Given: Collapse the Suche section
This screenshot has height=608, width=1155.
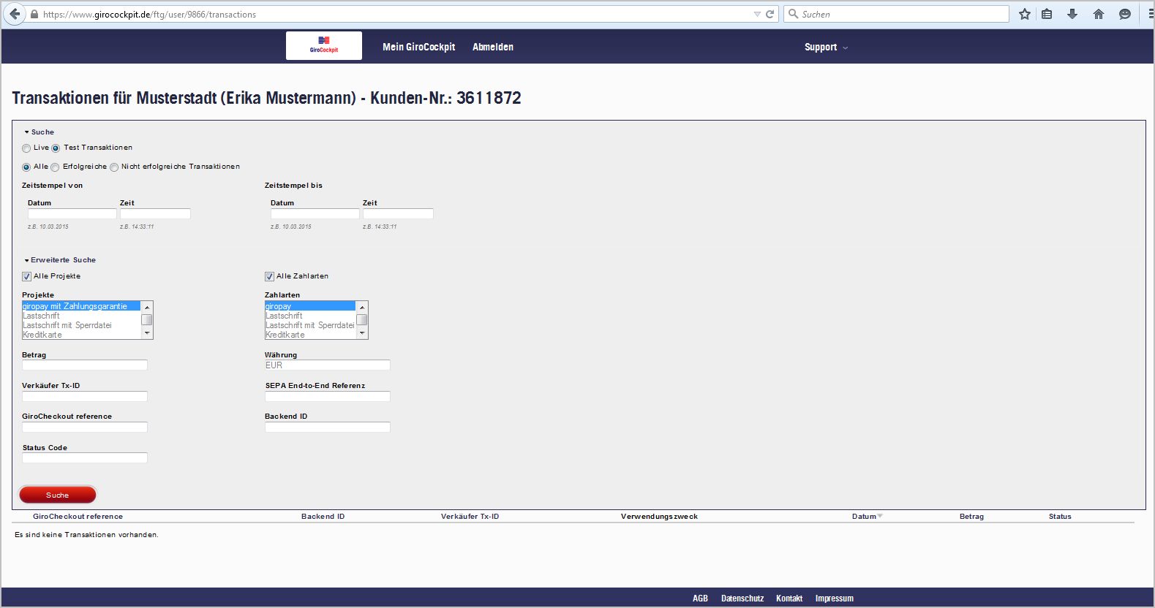Looking at the screenshot, I should (x=39, y=132).
